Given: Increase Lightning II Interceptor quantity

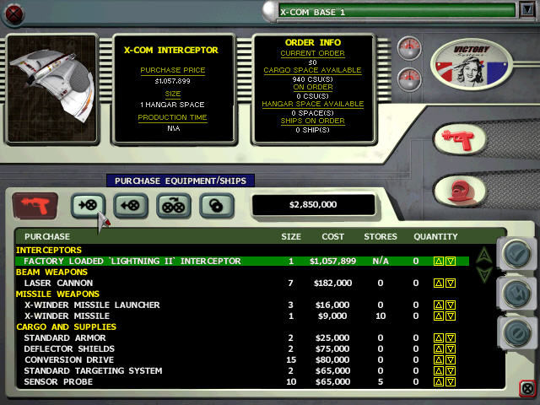Looking at the screenshot, I should 439,262.
